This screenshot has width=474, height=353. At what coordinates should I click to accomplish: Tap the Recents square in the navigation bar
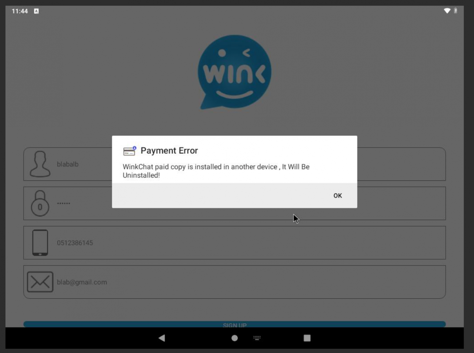(x=307, y=338)
